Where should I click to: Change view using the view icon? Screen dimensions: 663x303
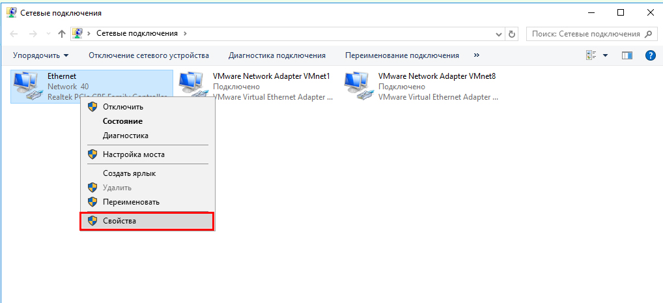[591, 55]
